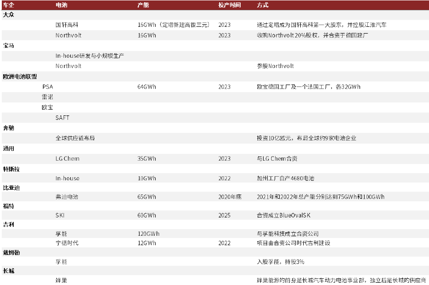Select the 大众 group row
The image size is (429, 285).
point(215,15)
